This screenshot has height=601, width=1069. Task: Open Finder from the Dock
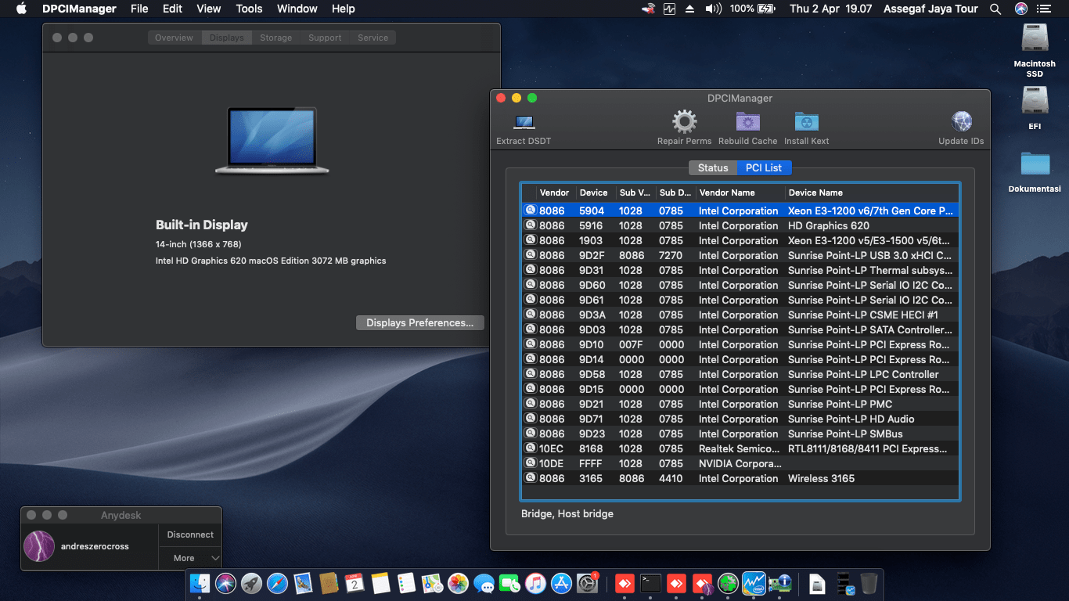click(x=201, y=583)
